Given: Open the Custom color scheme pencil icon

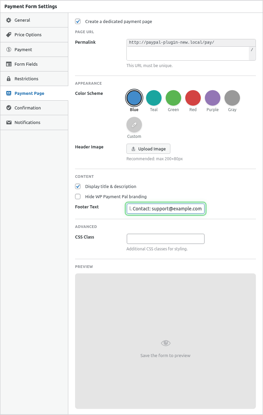Looking at the screenshot, I should click(134, 125).
